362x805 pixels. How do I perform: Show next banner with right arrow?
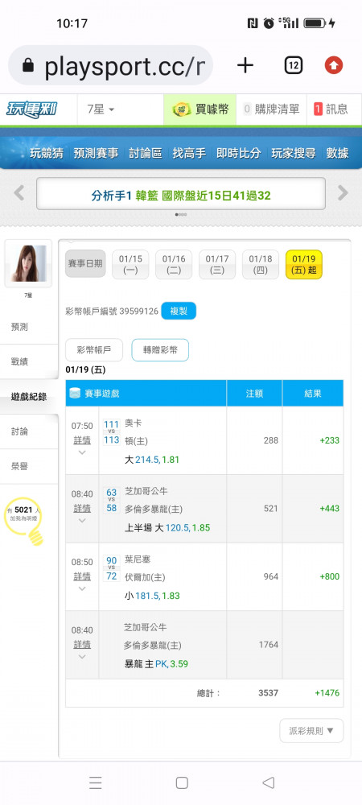tap(343, 193)
